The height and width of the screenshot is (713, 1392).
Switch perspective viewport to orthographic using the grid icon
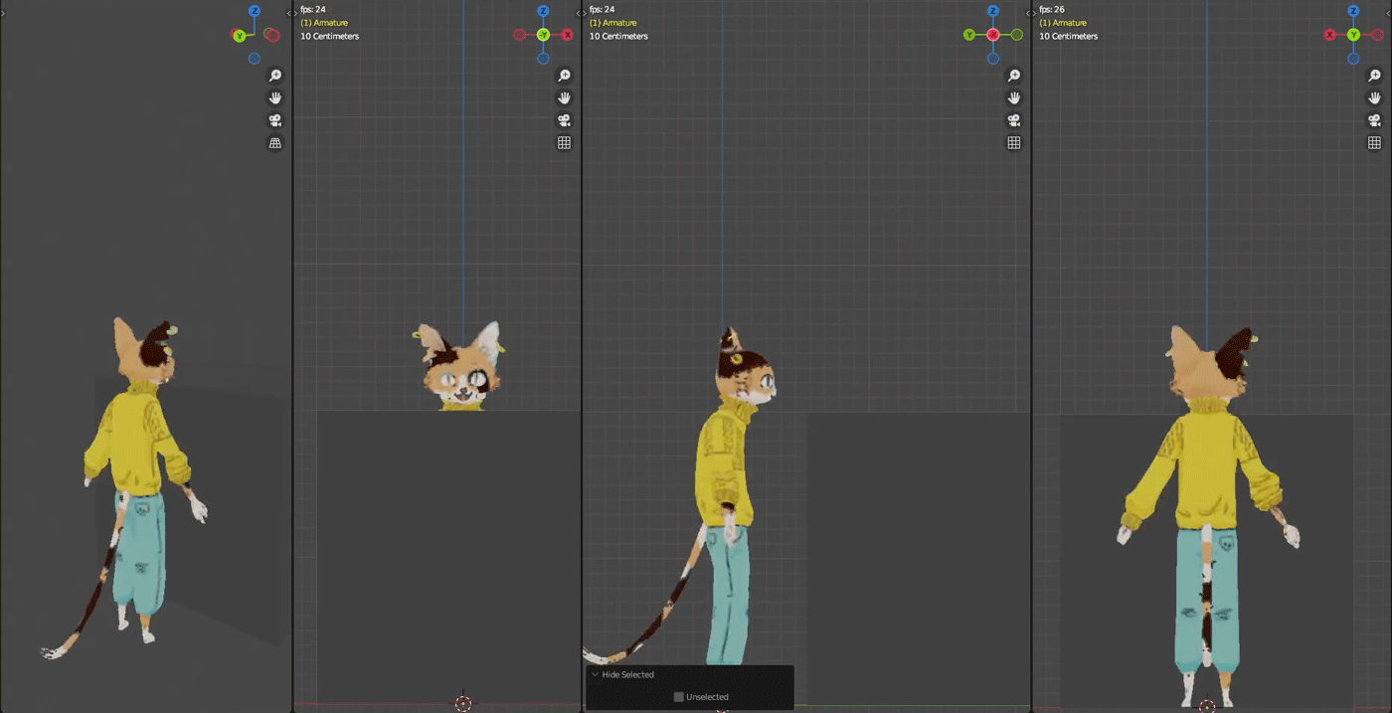pyautogui.click(x=275, y=143)
